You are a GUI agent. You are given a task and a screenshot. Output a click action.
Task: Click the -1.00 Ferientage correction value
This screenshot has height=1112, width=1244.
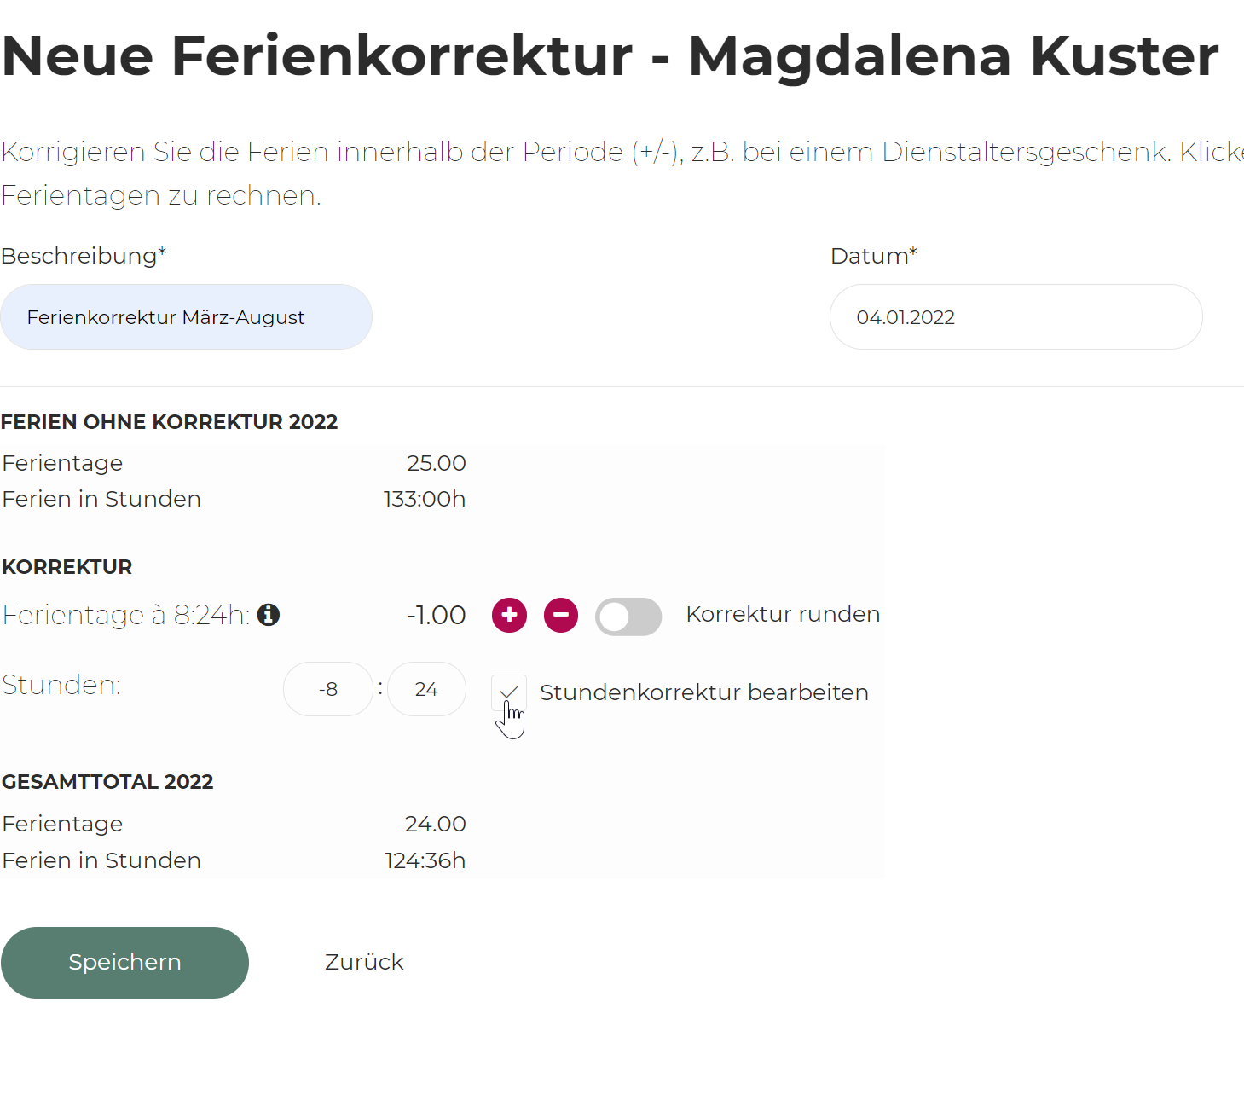tap(436, 615)
